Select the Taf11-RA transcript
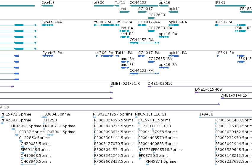The width and height of the screenshot is (252, 166). tap(117, 25)
